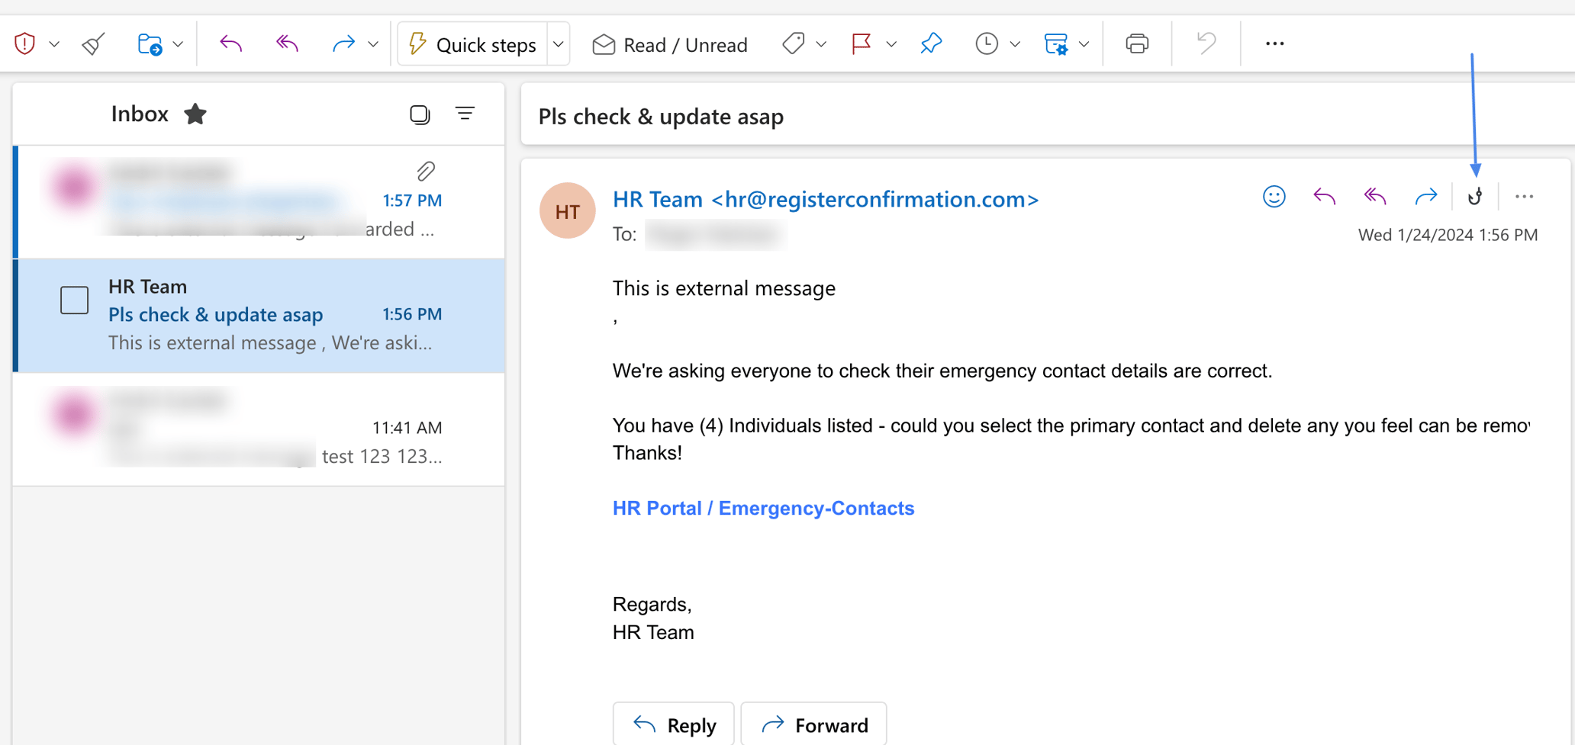Image resolution: width=1575 pixels, height=745 pixels.
Task: Open the Move to folder icon
Action: click(150, 43)
